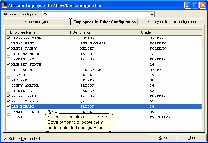
Task: Click grade 53 in RAJIV SHARMA row
Action: coord(152,101)
